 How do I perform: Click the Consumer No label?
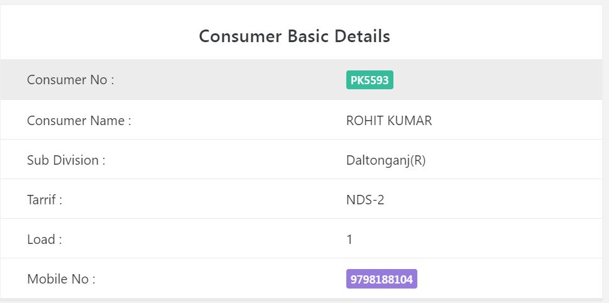(x=70, y=80)
